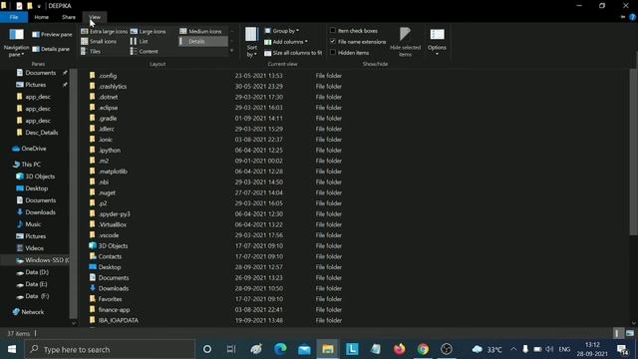The width and height of the screenshot is (638, 359).
Task: Open the Sort by dropdown
Action: 251,43
